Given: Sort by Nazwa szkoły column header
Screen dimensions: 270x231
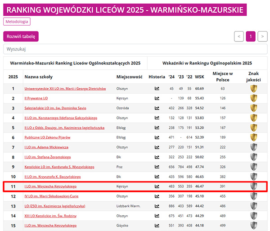Looking at the screenshot, I should point(38,77).
